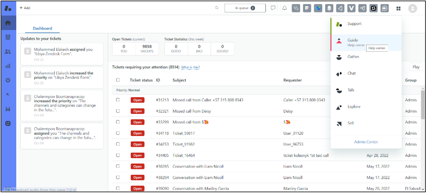
Task: Open Reporting bar chart sidebar icon
Action: click(x=8, y=66)
